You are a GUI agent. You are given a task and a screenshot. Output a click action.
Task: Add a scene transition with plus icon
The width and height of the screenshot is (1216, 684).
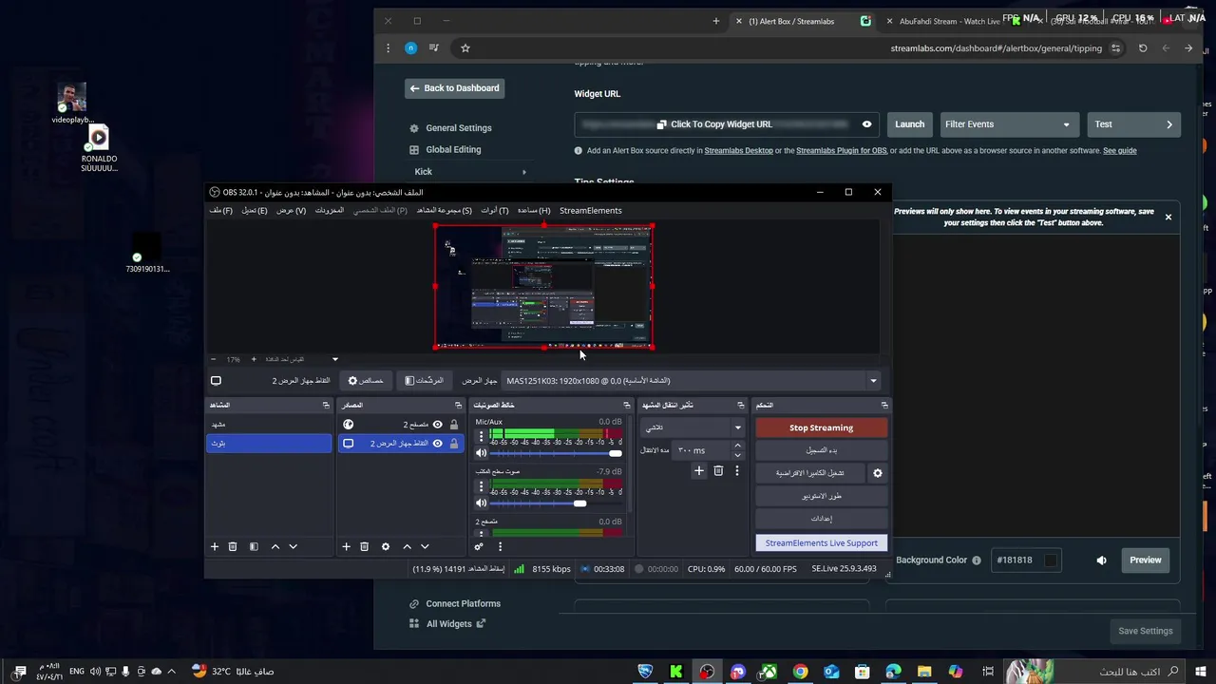tap(699, 470)
